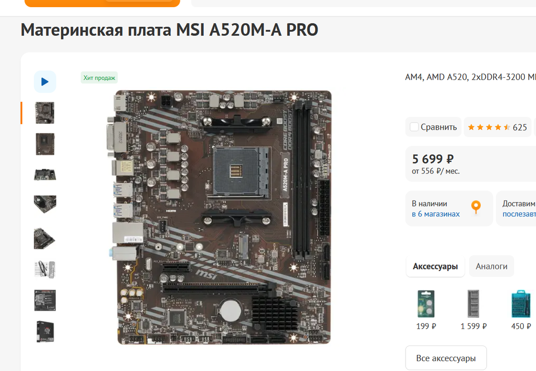This screenshot has height=371, width=536.
Task: Switch to the Аналоги tab
Action: (491, 266)
